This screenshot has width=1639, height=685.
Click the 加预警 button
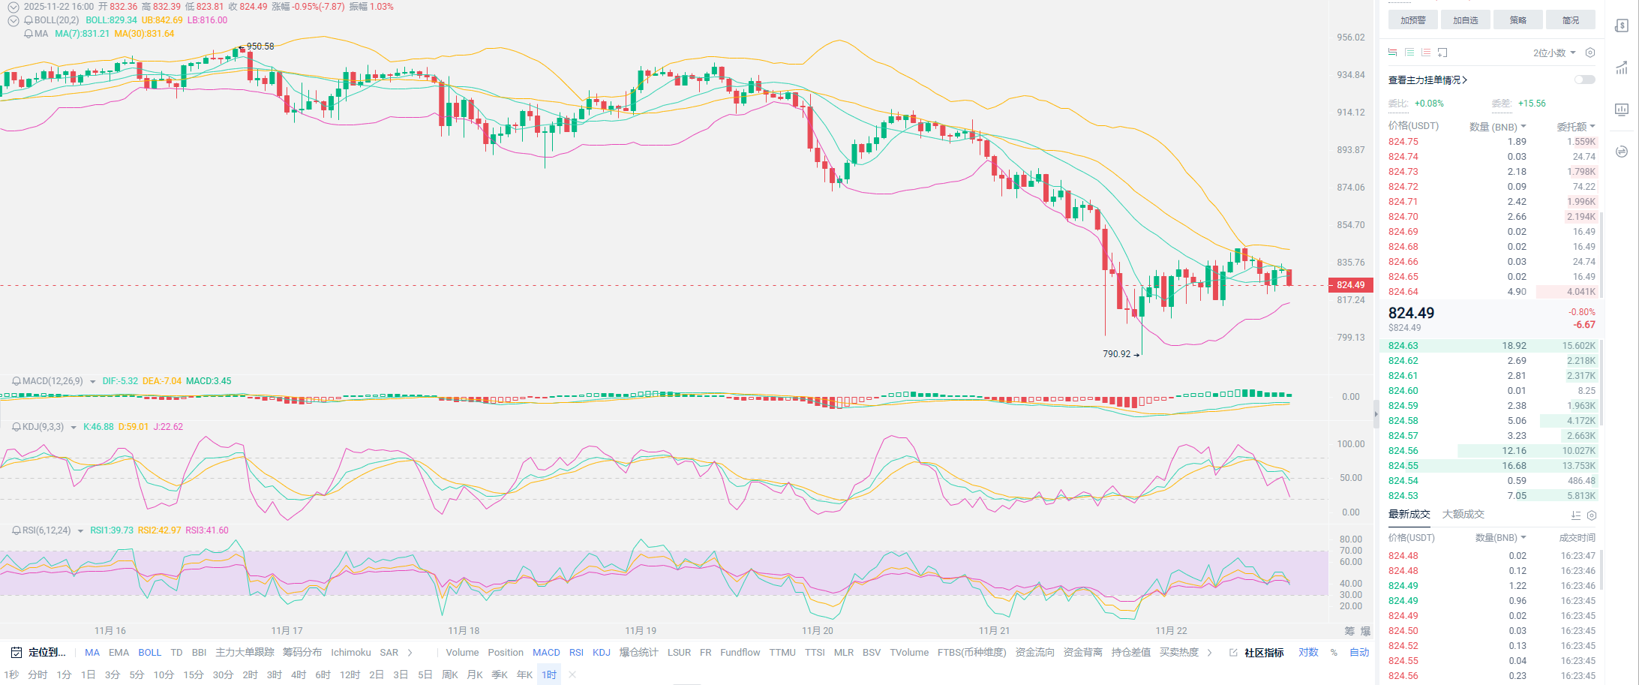(1412, 20)
